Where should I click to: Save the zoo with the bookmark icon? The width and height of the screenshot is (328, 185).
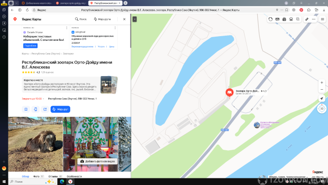[x=26, y=109]
